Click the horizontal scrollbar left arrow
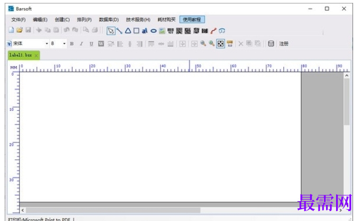Viewport: 363px width, 221px height. point(23,210)
